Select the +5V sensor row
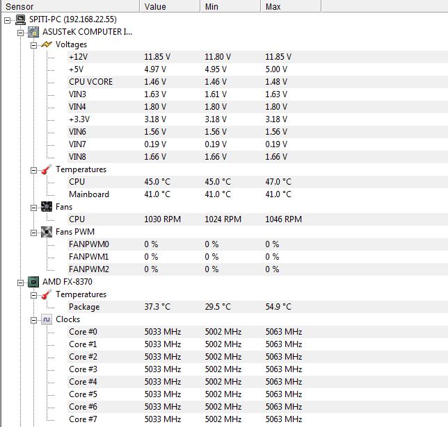Viewport: 448px width, 427px height. click(257, 69)
